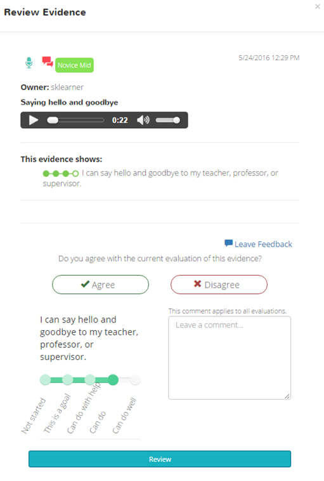This screenshot has width=324, height=481.
Task: Click the Novice Mid badge
Action: tap(74, 65)
